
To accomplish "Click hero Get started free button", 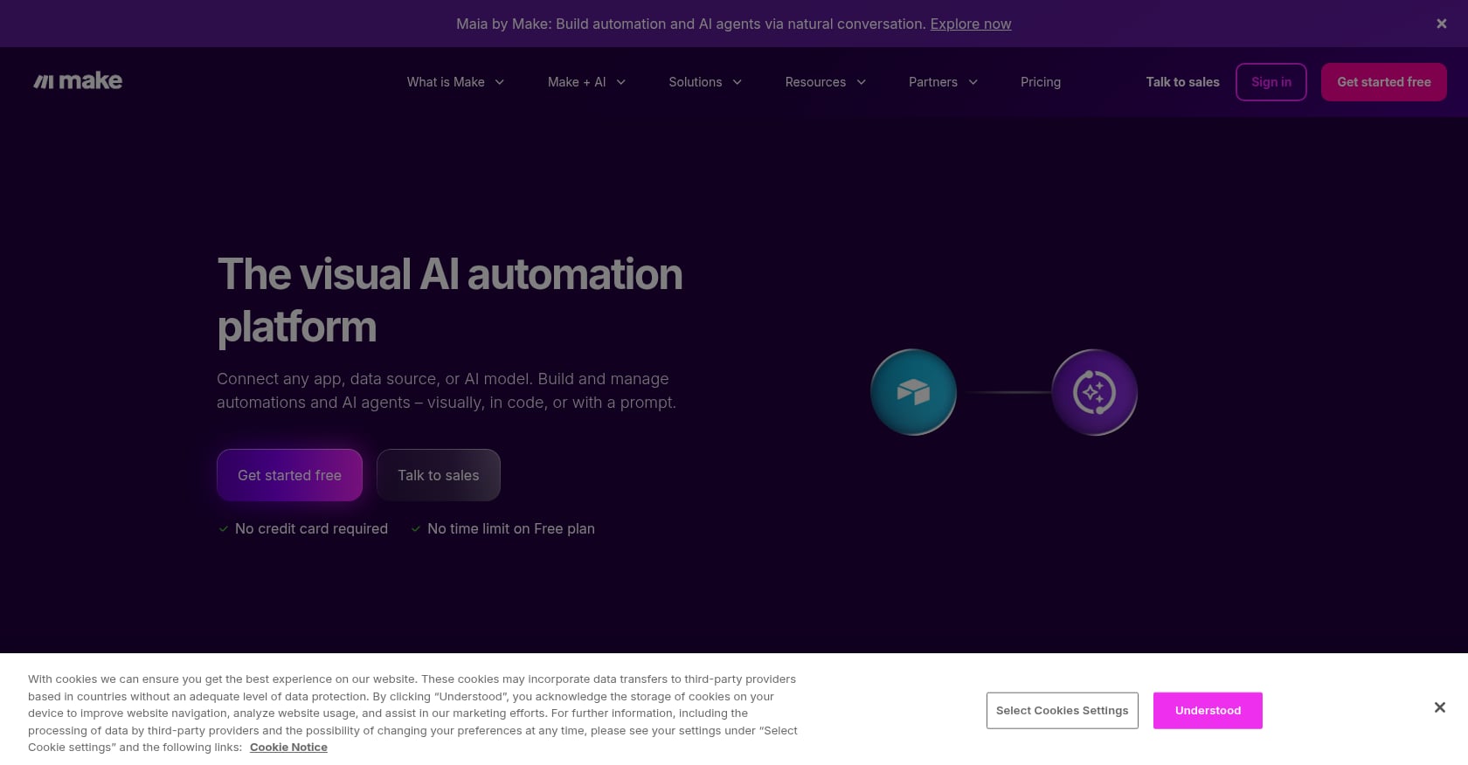I will (x=289, y=475).
